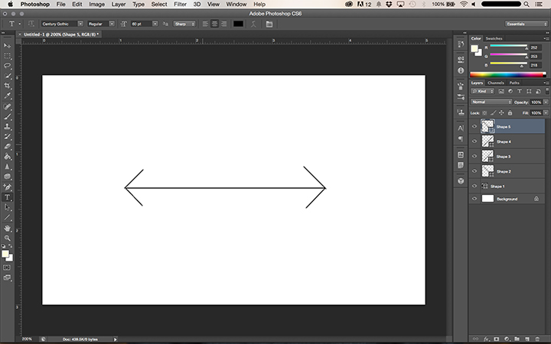551x344 pixels.
Task: Toggle Quick Mask mode icon
Action: point(7,268)
